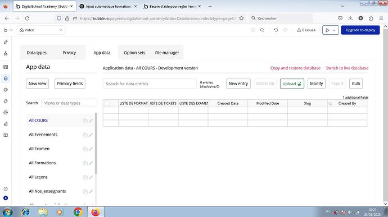Viewport: 388px width, 217px height.
Task: Click the New view button
Action: [37, 84]
